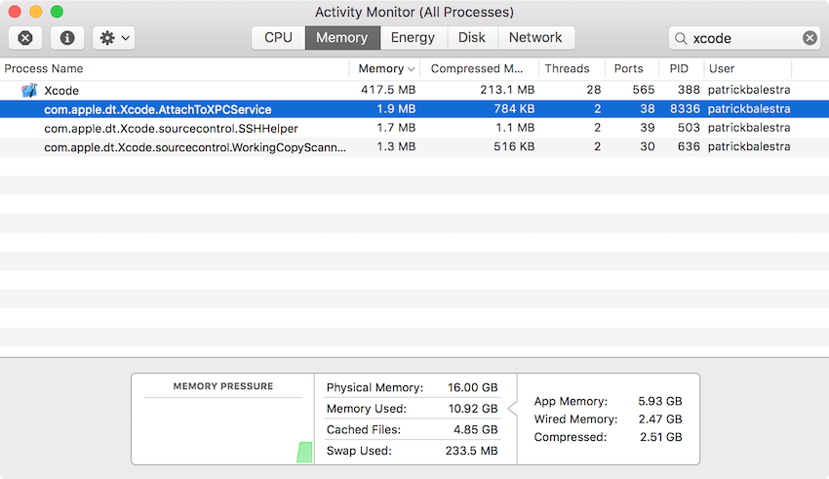Open the process info inspector button

(67, 38)
